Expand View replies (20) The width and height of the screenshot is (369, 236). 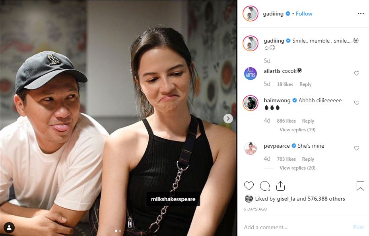pyautogui.click(x=297, y=168)
